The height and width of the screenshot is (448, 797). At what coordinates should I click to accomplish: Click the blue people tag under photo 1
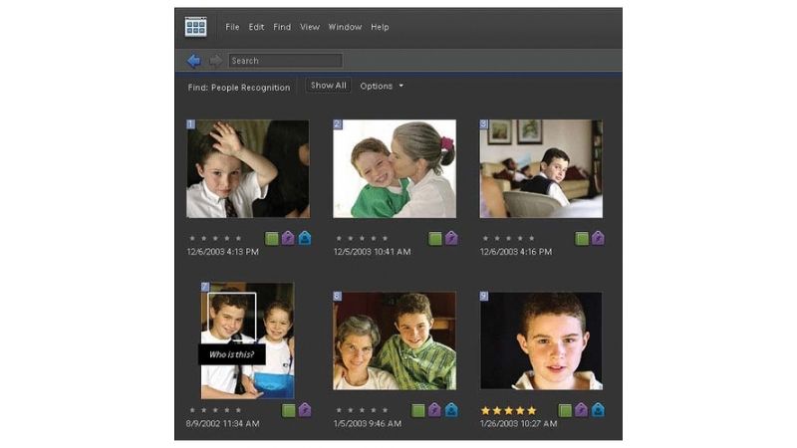point(304,238)
